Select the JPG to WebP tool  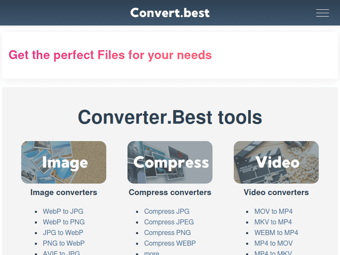(x=63, y=232)
